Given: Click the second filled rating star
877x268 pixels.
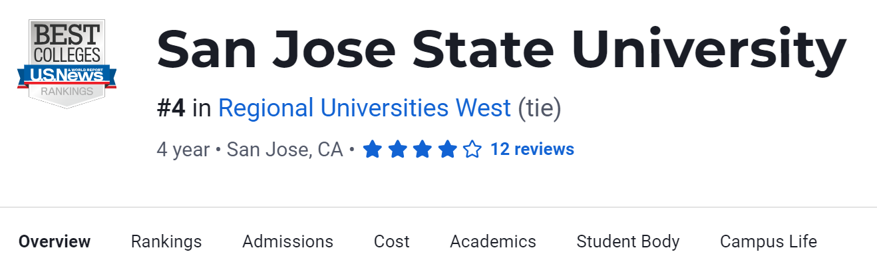Looking at the screenshot, I should coord(397,150).
